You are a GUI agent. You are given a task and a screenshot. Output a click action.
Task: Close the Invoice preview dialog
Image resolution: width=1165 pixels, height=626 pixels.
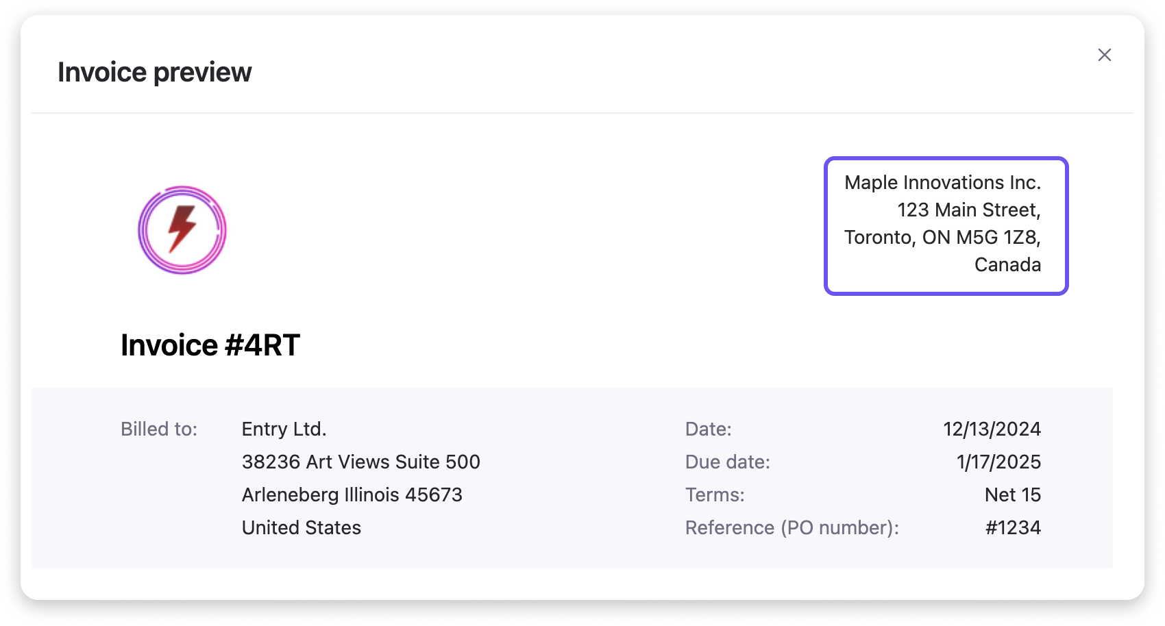(x=1104, y=55)
